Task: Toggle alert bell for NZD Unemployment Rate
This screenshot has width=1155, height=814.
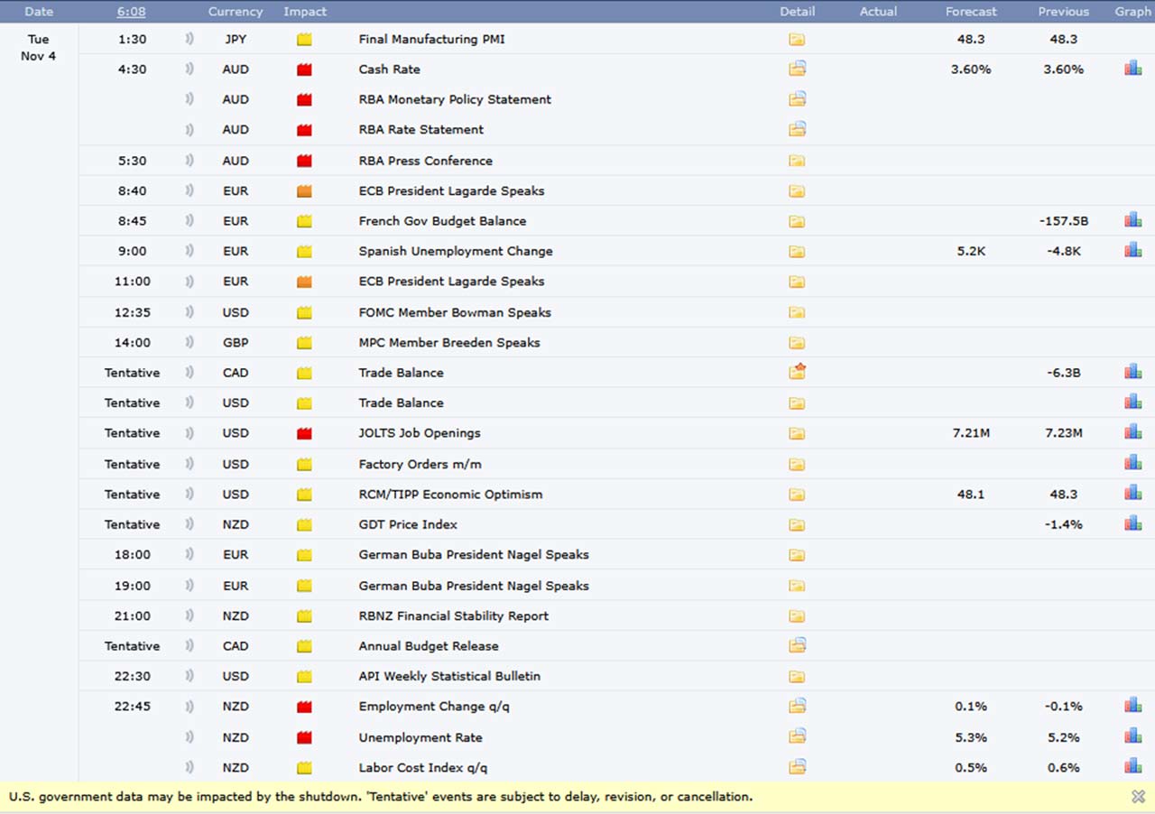Action: (189, 737)
